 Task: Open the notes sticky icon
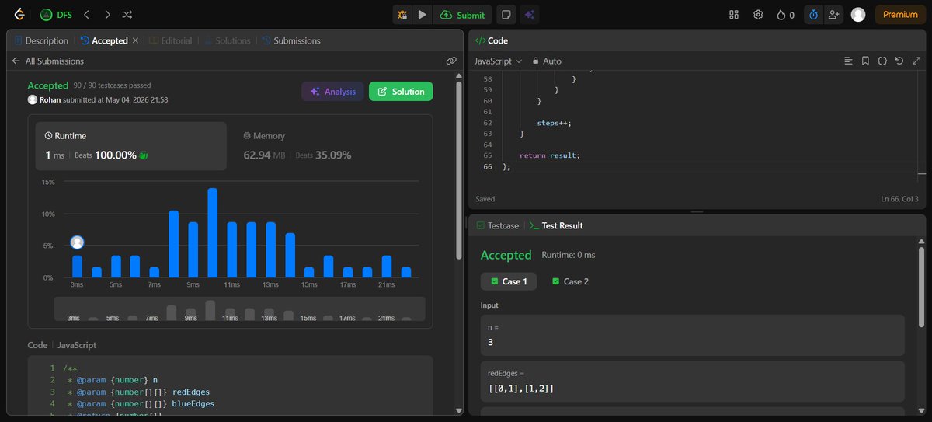point(506,14)
